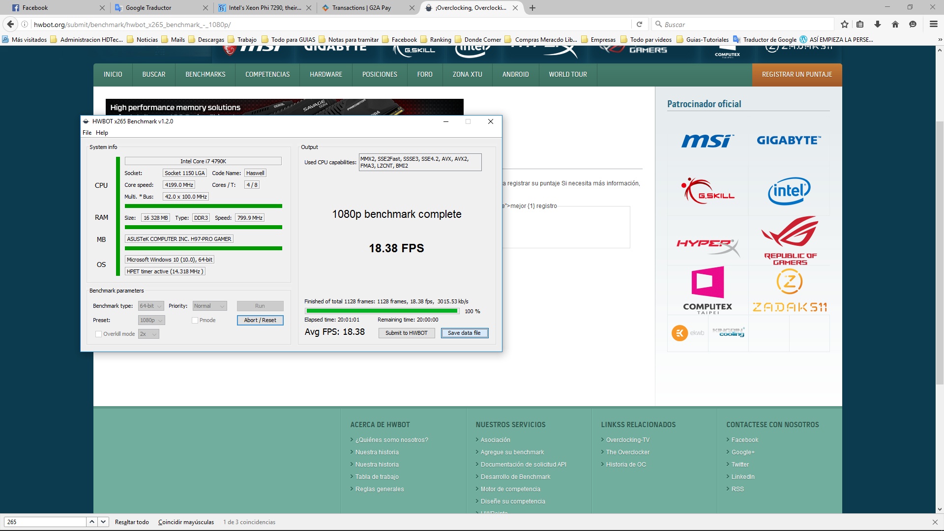
Task: Open the Overclocking-TV footer link
Action: pyautogui.click(x=628, y=440)
